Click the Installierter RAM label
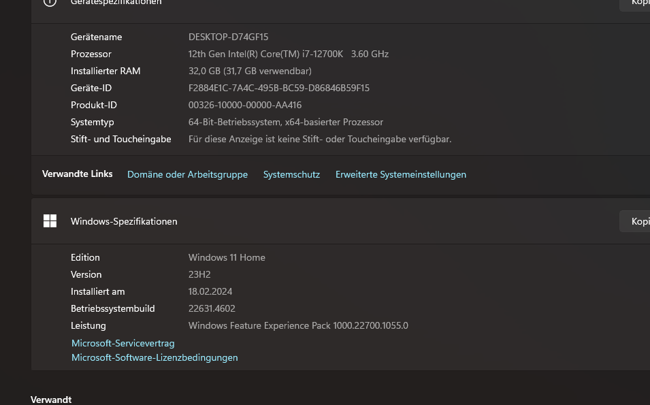 pos(105,71)
